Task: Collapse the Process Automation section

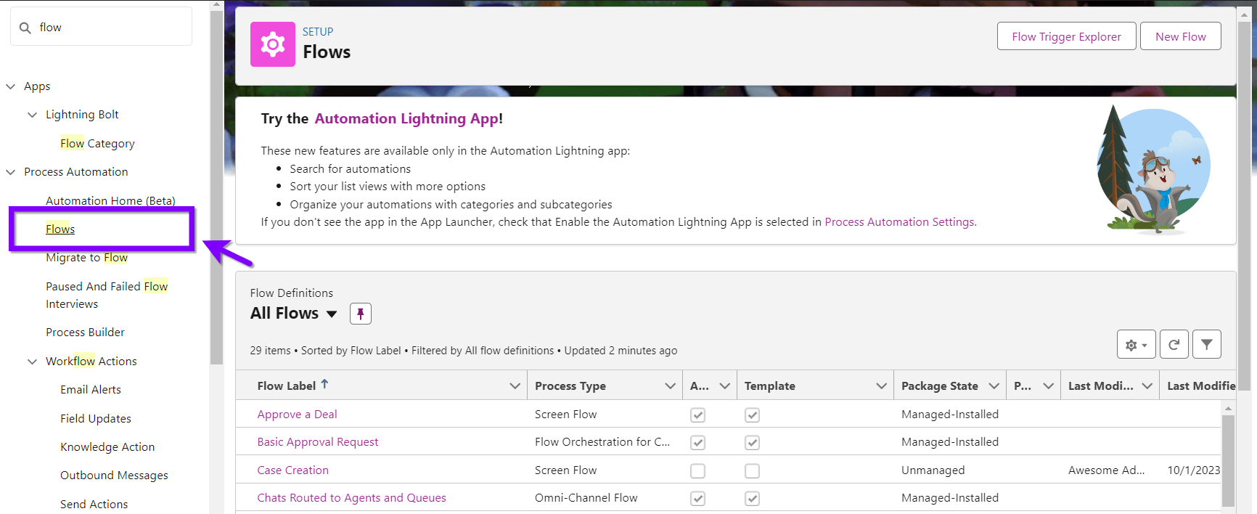Action: pyautogui.click(x=11, y=172)
